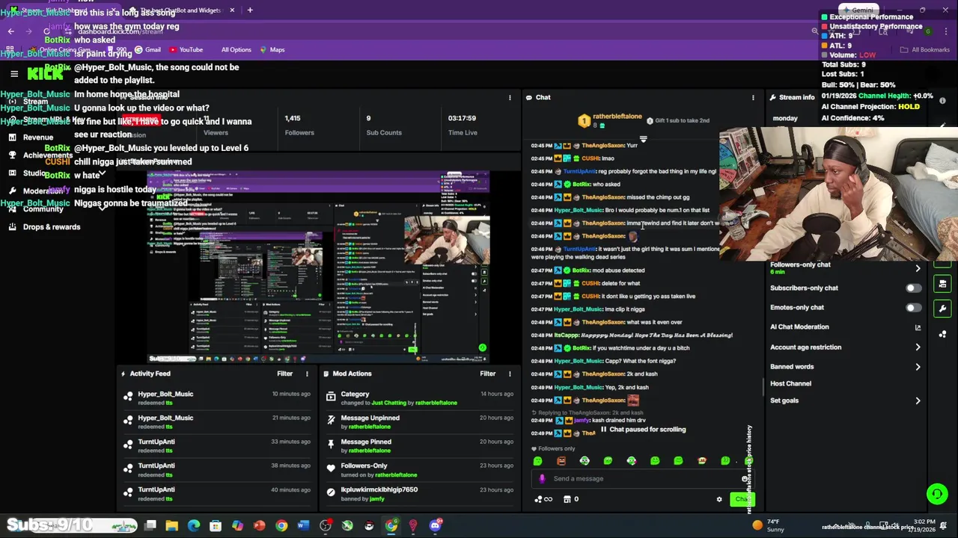This screenshot has width=958, height=538.
Task: Click Hyper_Bolt_Music redeemed tts 10 minutes ago
Action: click(217, 398)
